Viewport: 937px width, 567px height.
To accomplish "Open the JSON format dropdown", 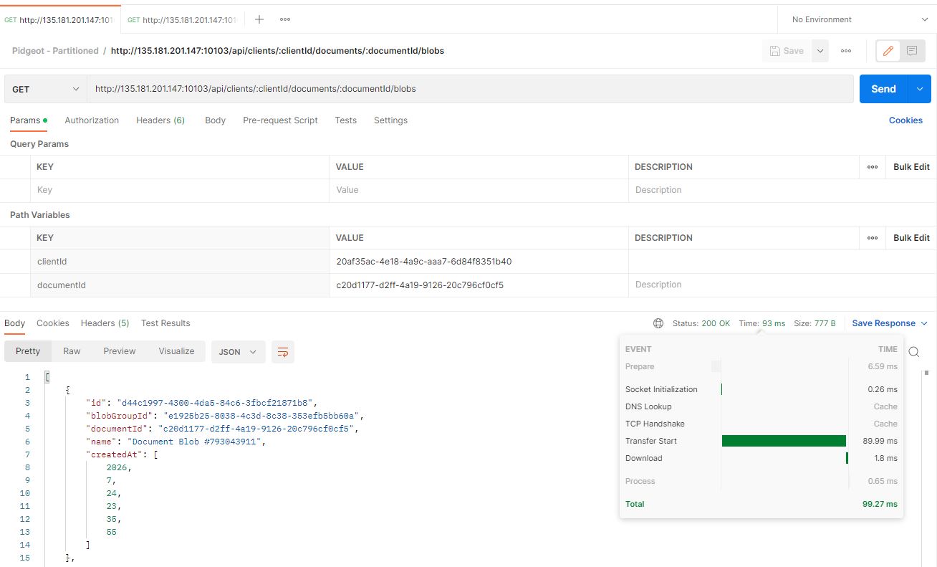I will click(x=238, y=352).
